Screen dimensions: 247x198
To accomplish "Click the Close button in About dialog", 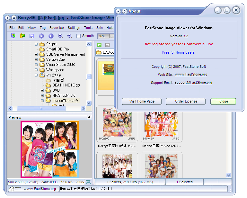I will click(x=223, y=101).
